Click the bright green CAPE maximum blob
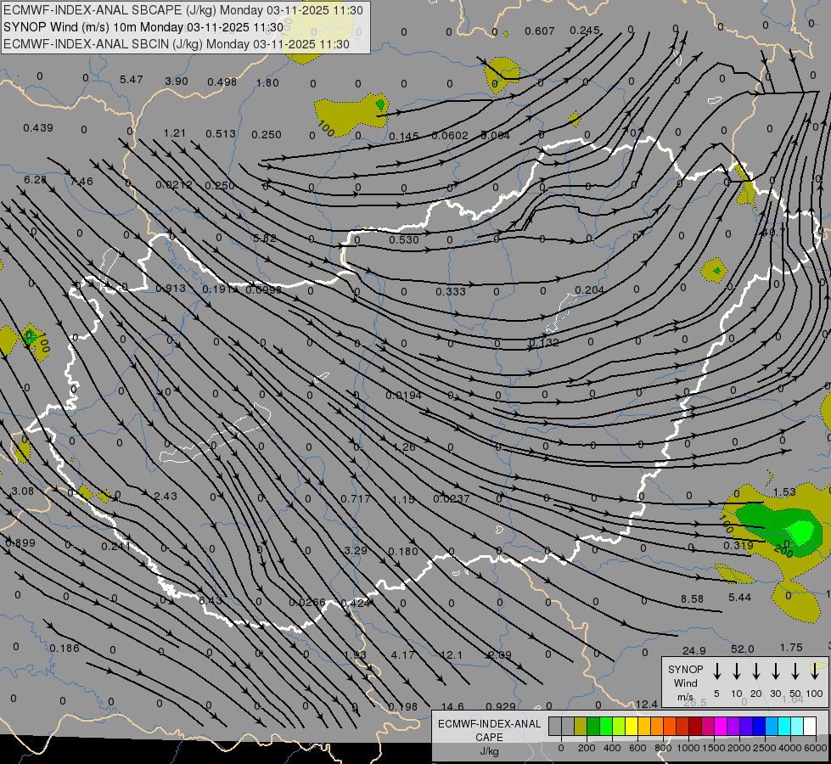This screenshot has height=764, width=831. click(801, 531)
